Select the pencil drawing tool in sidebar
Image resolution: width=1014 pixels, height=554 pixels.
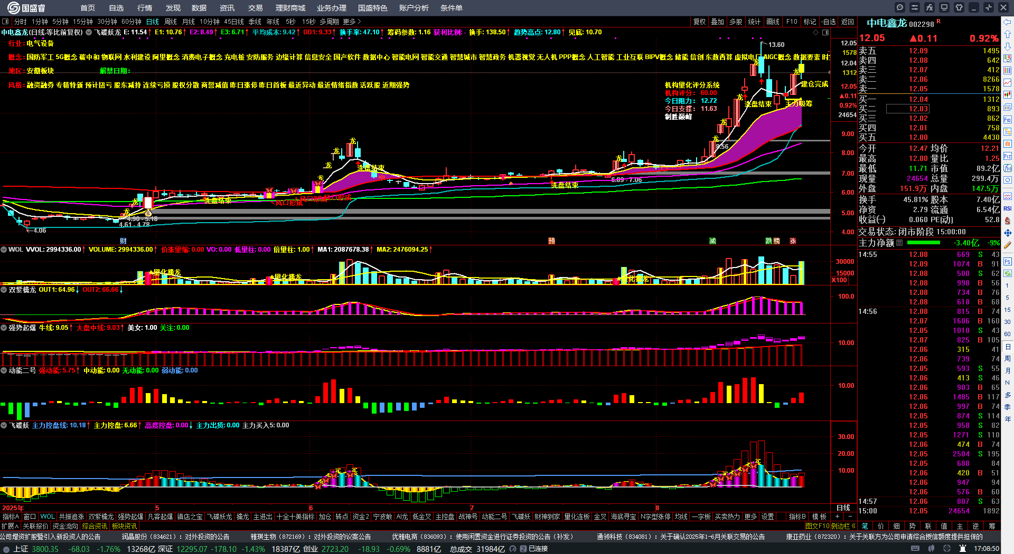coord(1008,245)
